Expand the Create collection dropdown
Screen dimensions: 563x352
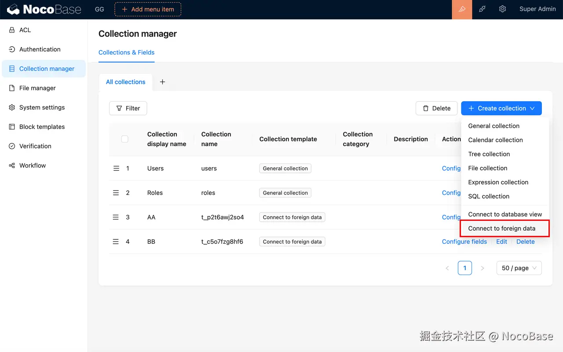[501, 108]
